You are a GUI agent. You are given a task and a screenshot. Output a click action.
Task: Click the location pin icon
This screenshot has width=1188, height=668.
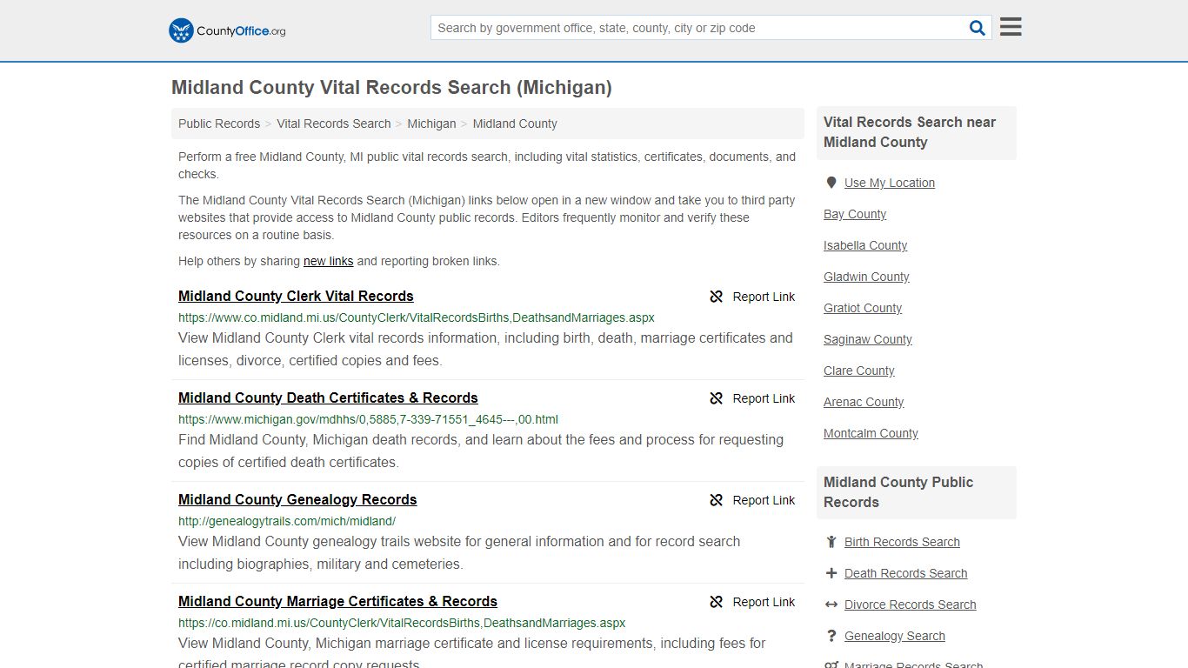click(x=831, y=183)
